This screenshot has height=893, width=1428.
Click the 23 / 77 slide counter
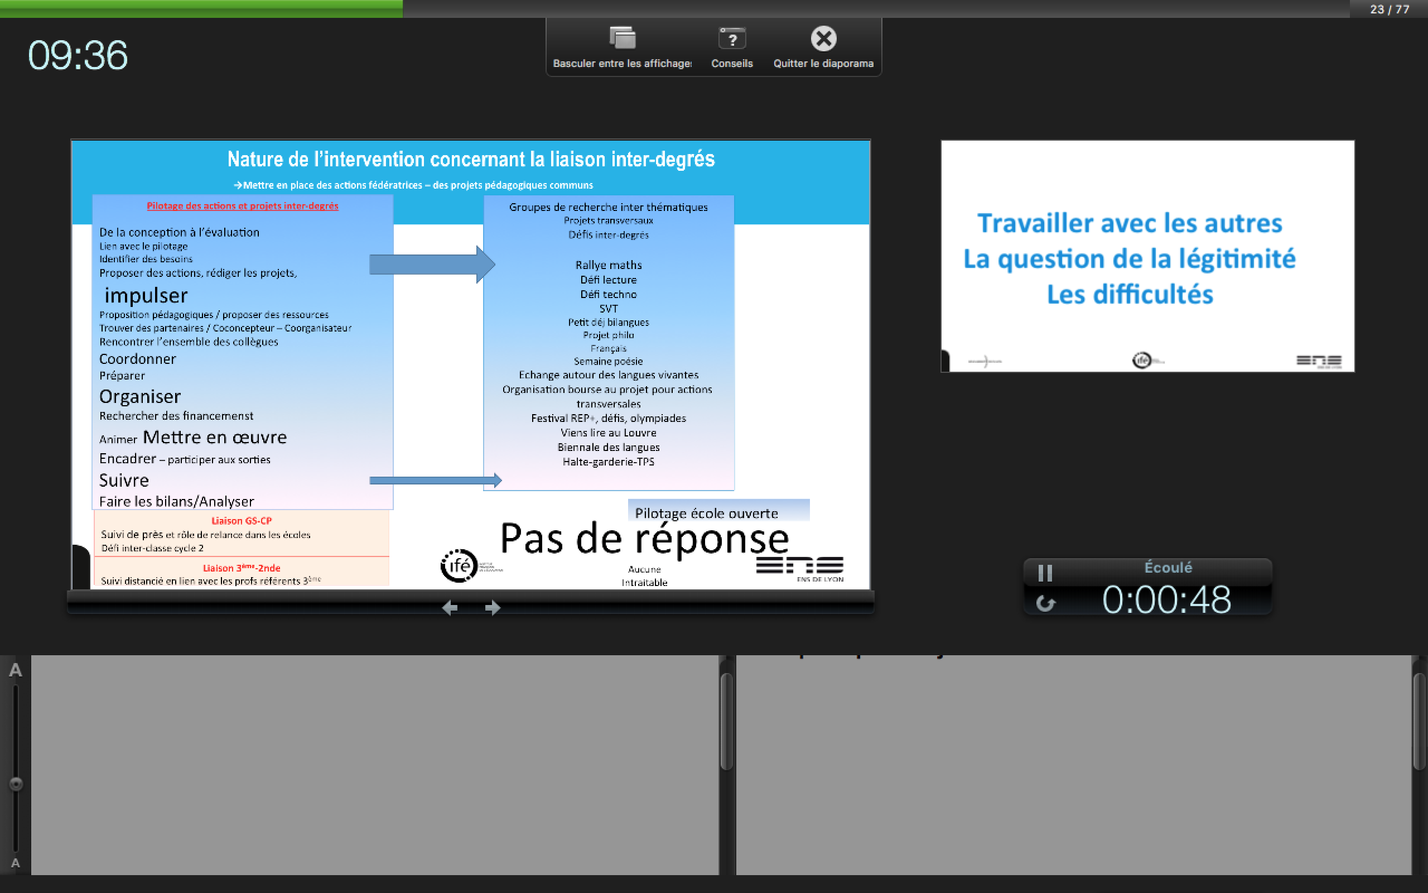point(1389,9)
